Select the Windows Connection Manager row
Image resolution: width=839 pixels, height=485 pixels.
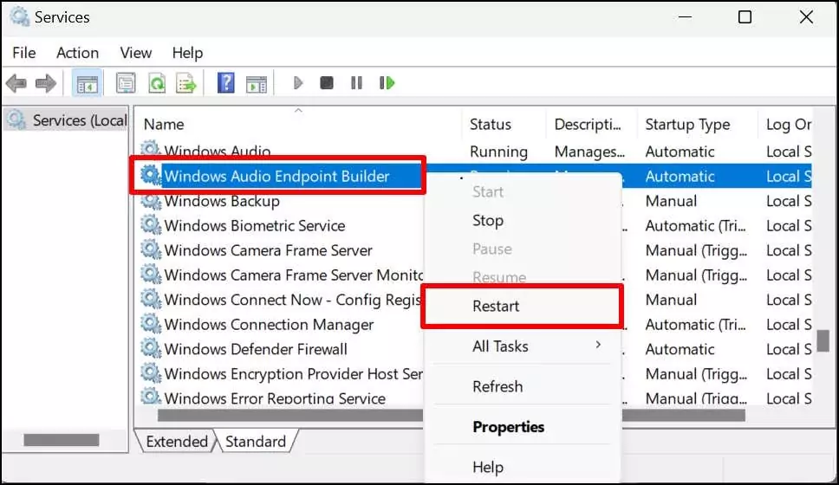click(475, 324)
